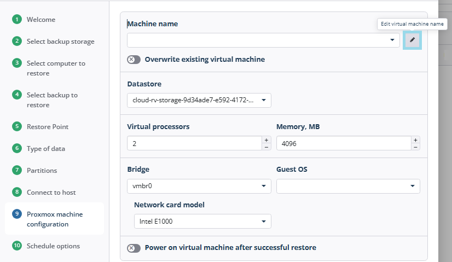Open the Schedule options step
The image size is (452, 262).
[53, 246]
